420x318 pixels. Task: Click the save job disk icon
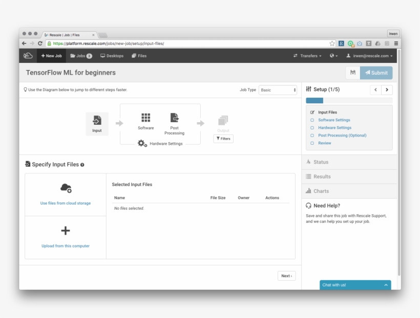[x=352, y=73]
